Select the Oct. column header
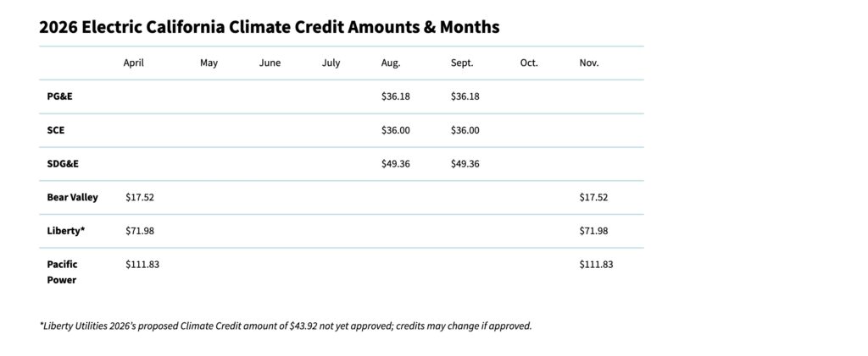The height and width of the screenshot is (356, 868). (x=529, y=63)
